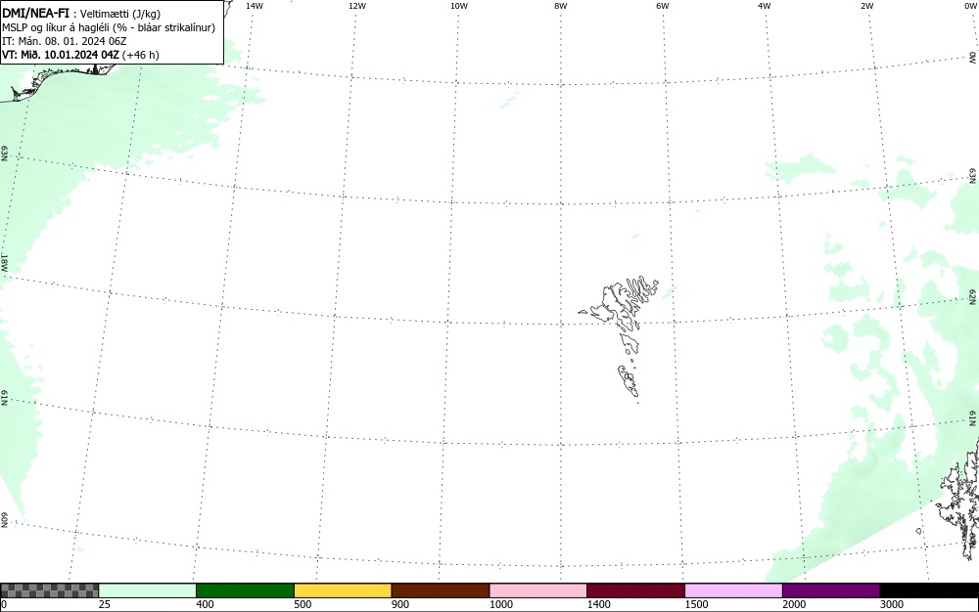This screenshot has height=612, width=979.
Task: Click the legend value label '1000'
Action: click(500, 604)
